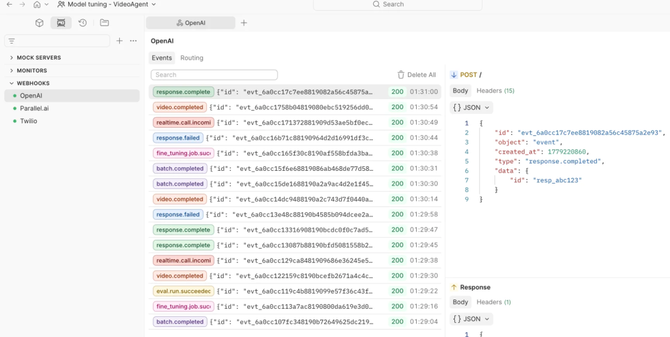The width and height of the screenshot is (670, 337).
Task: Open the request JSON format dropdown
Action: click(471, 108)
